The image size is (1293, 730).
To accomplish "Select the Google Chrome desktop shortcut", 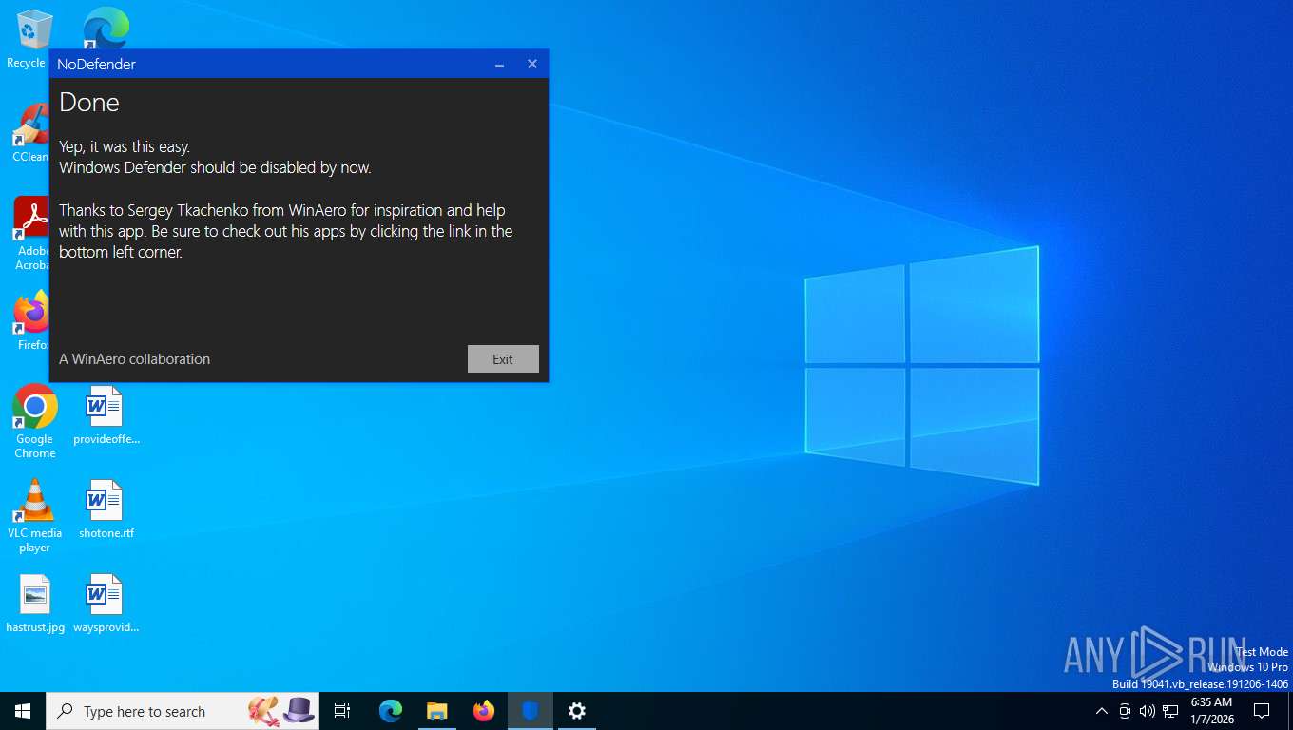I will click(x=35, y=421).
